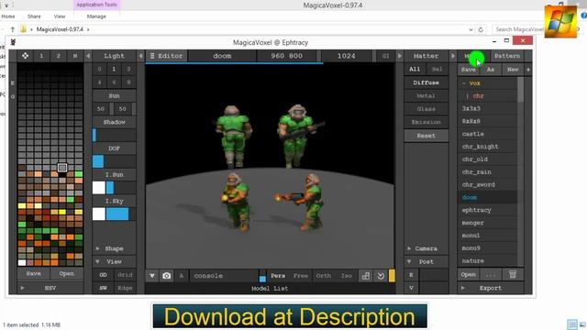Select the All matter scope

pos(415,70)
